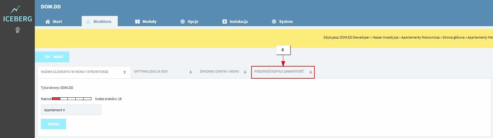Open the Start tab
Screen dimensions: 493x138
[x=54, y=21]
